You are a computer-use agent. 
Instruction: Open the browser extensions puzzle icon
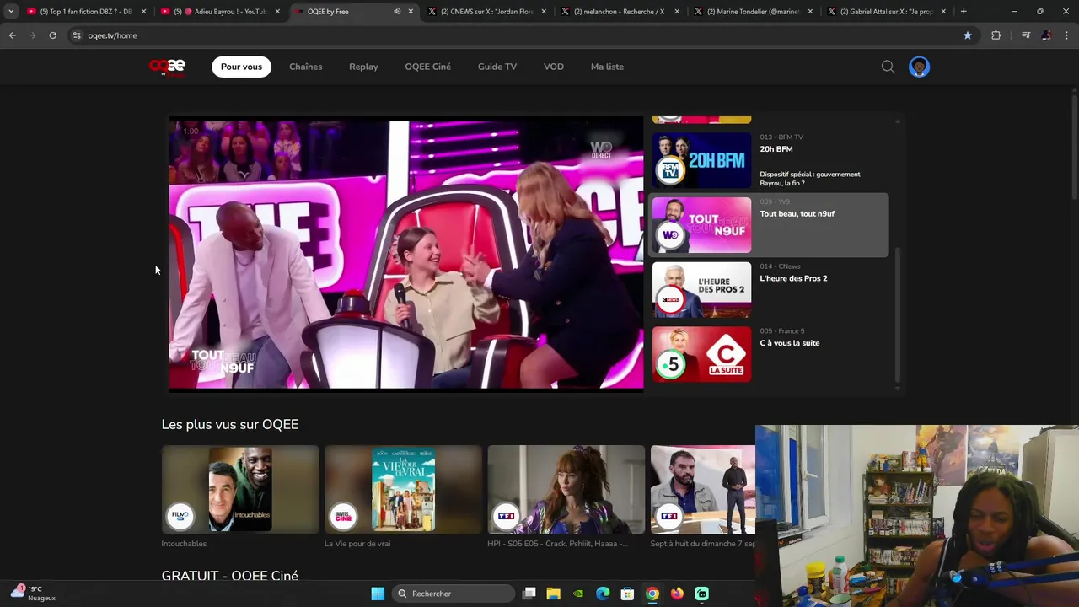[996, 35]
